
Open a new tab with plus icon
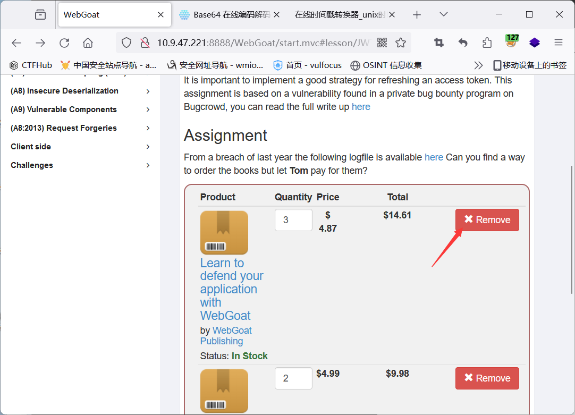pos(417,15)
